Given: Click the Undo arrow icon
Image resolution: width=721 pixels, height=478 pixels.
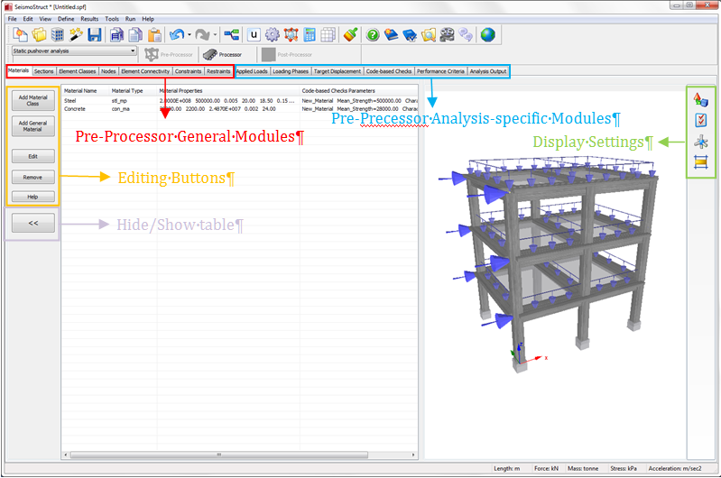Looking at the screenshot, I should tap(175, 35).
